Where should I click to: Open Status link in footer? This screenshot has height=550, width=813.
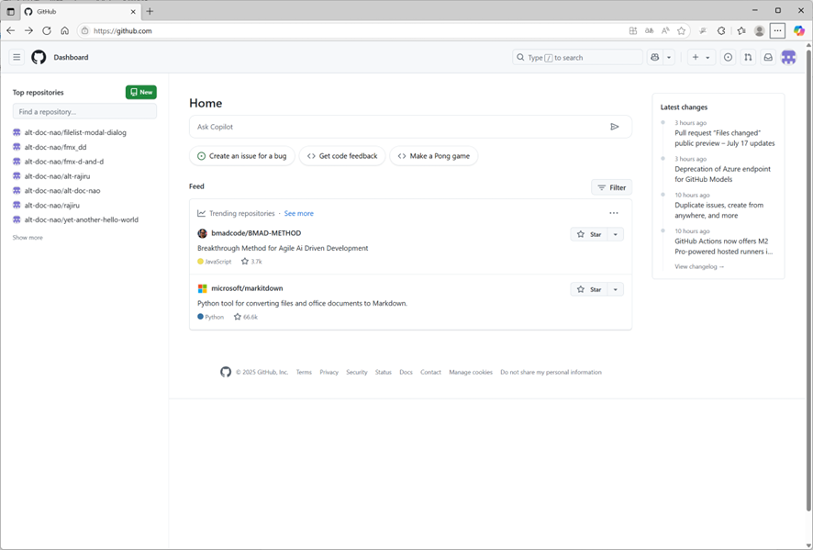point(384,372)
